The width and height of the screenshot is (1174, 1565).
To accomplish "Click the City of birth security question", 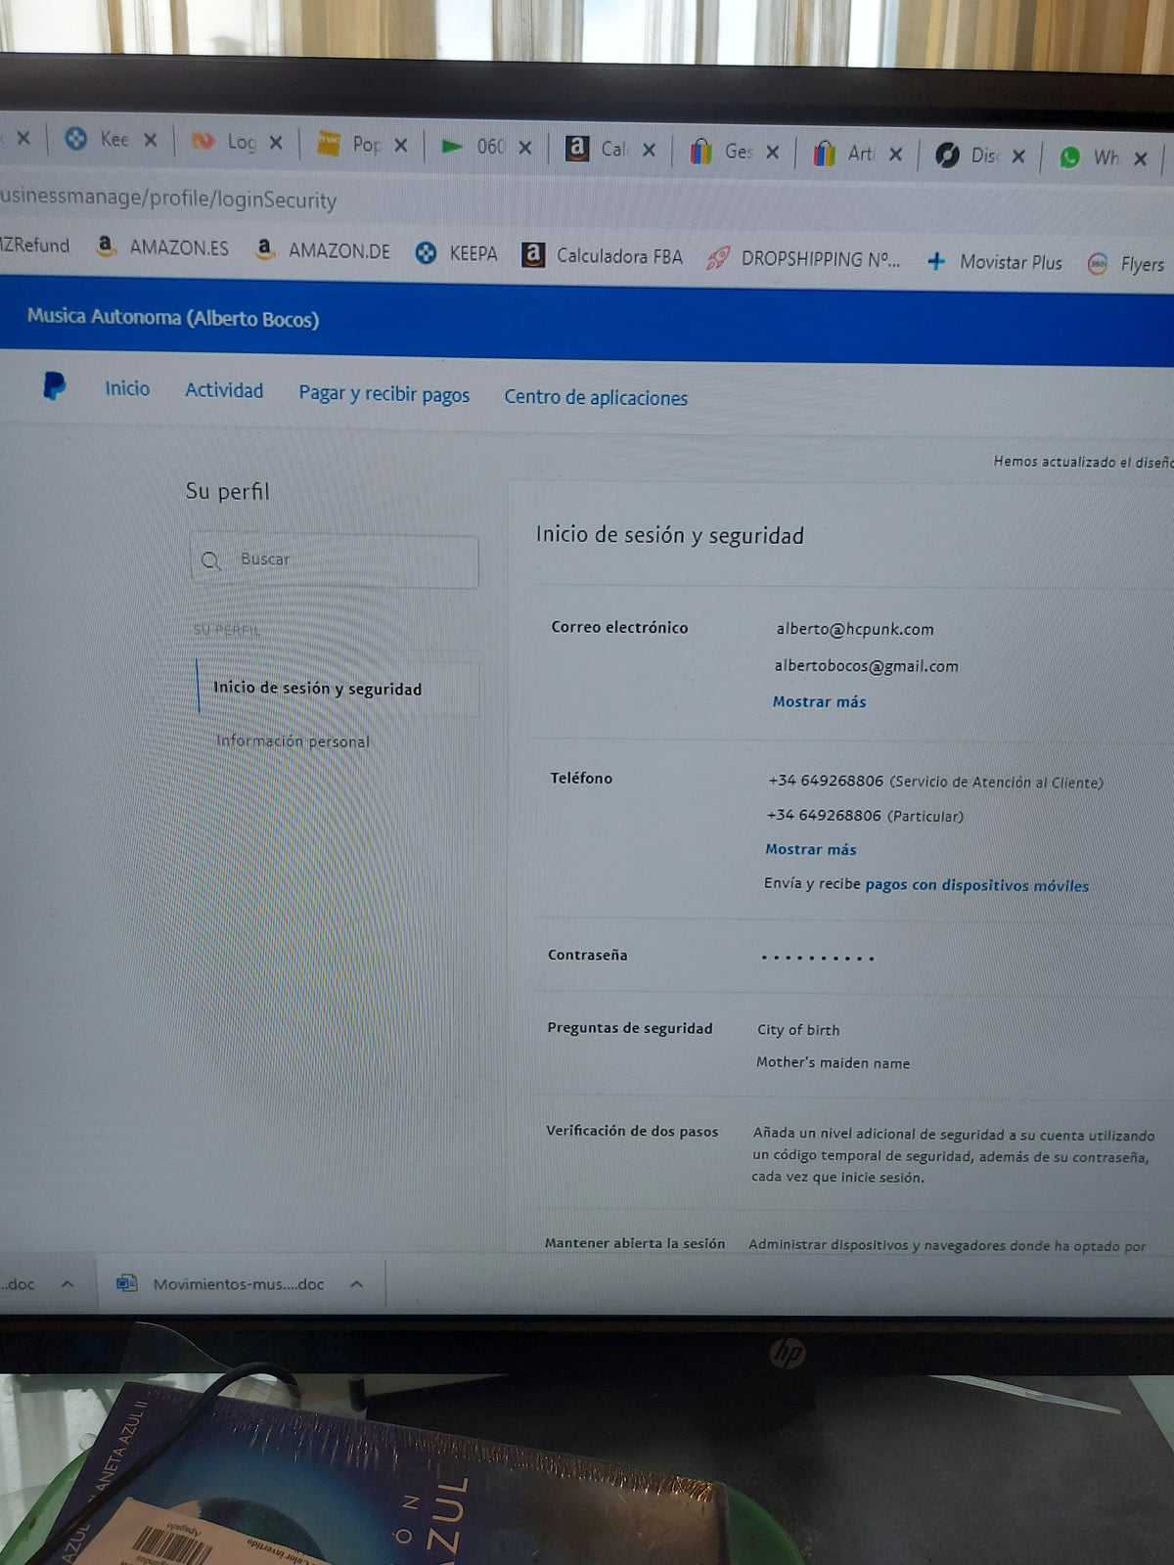I will [798, 1029].
